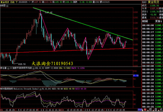163x112 pixels.
Task: Switch to the 图 tab
Action: 150,110
